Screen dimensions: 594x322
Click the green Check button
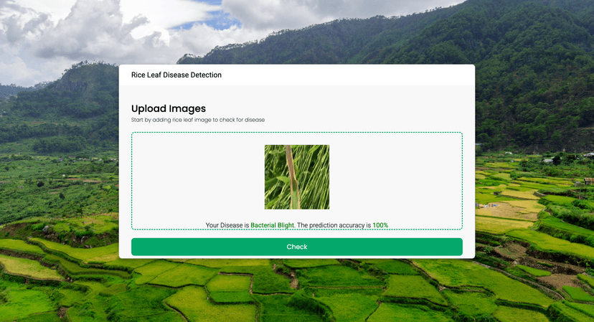[296, 247]
